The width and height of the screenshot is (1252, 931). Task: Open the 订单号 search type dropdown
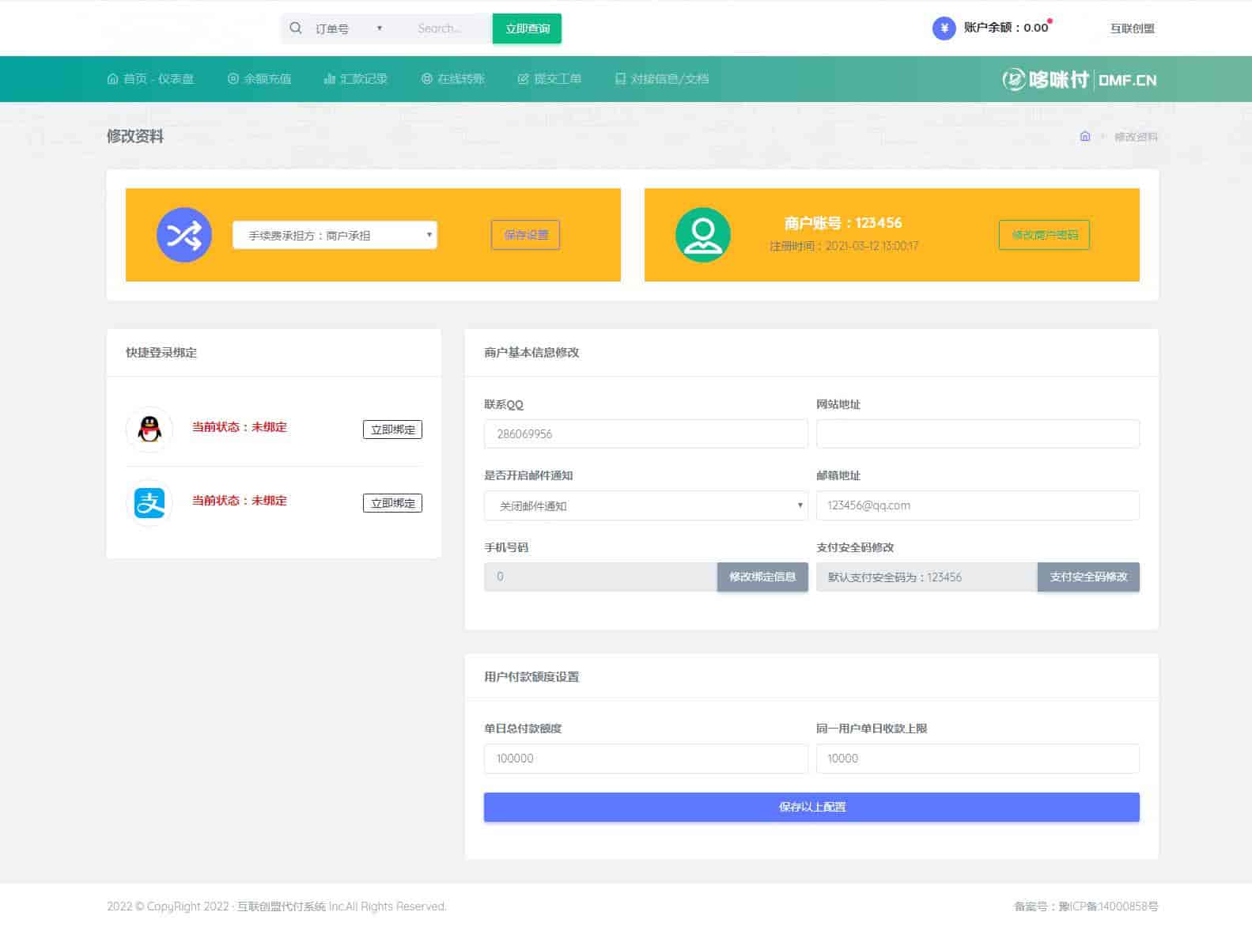pyautogui.click(x=348, y=28)
